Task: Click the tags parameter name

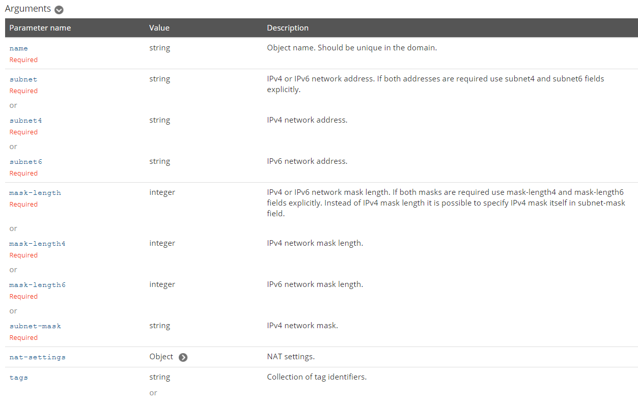Action: click(x=18, y=378)
